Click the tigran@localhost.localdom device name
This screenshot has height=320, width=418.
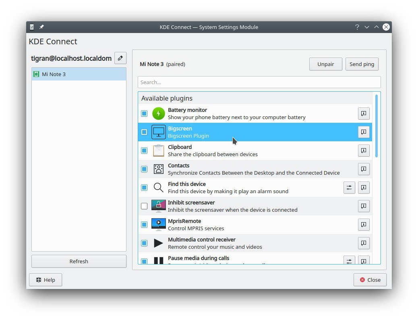coord(71,58)
